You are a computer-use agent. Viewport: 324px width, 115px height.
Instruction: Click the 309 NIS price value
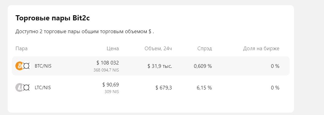tap(112, 92)
